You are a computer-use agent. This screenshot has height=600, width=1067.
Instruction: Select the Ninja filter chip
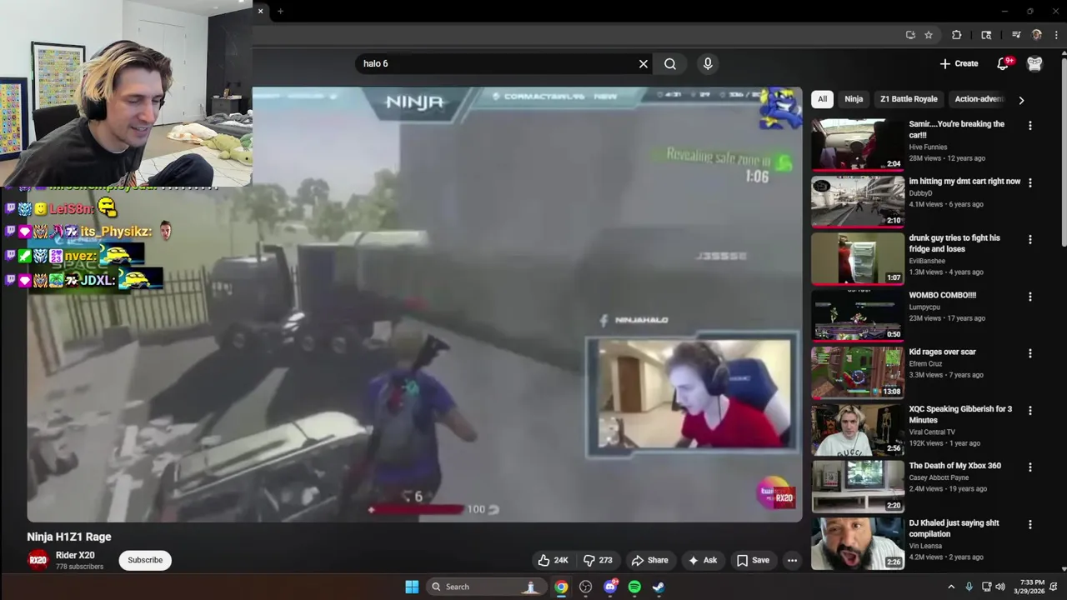coord(854,99)
